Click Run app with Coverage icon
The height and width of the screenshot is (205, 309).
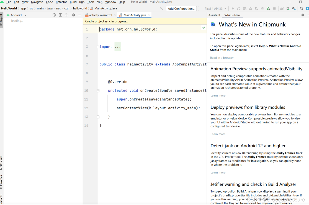[x=256, y=9]
